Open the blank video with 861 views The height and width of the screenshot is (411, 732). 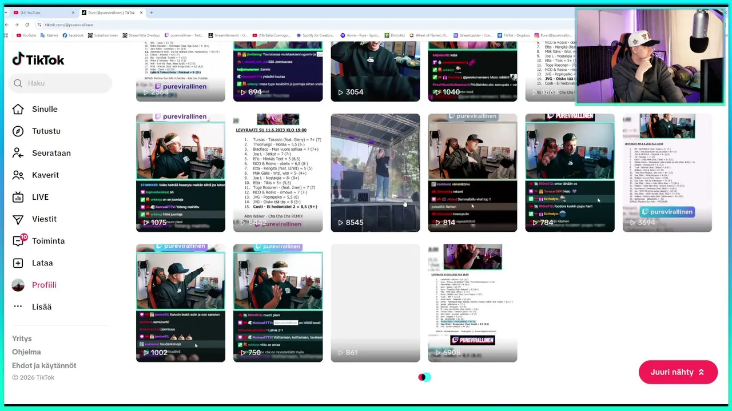point(375,303)
